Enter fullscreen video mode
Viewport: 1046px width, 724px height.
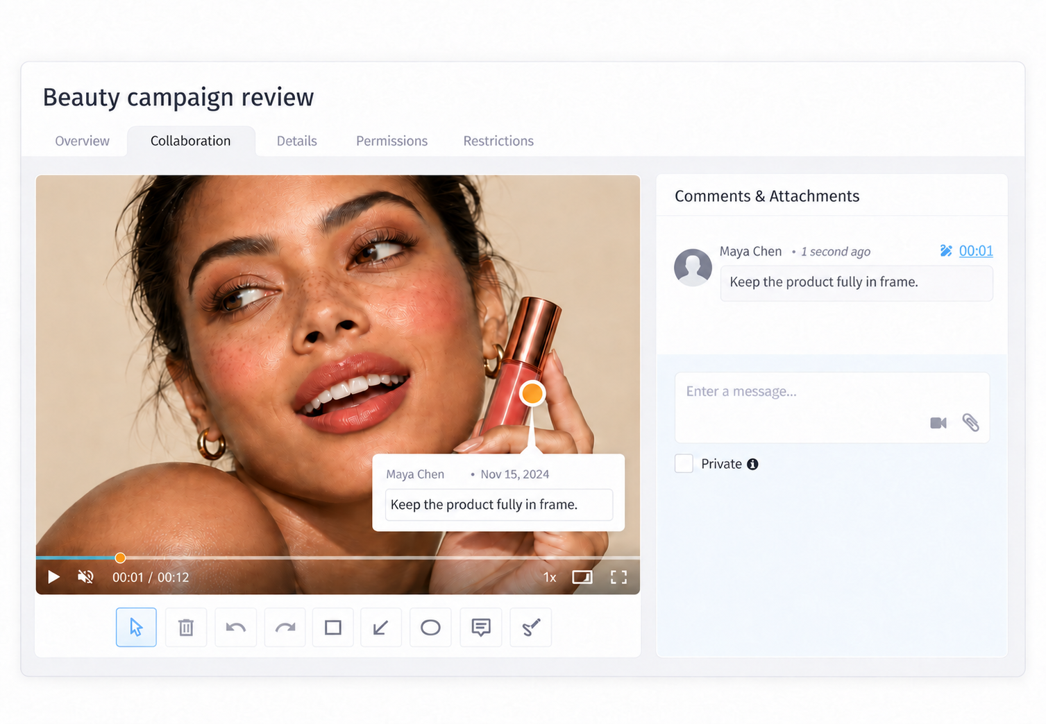point(618,577)
